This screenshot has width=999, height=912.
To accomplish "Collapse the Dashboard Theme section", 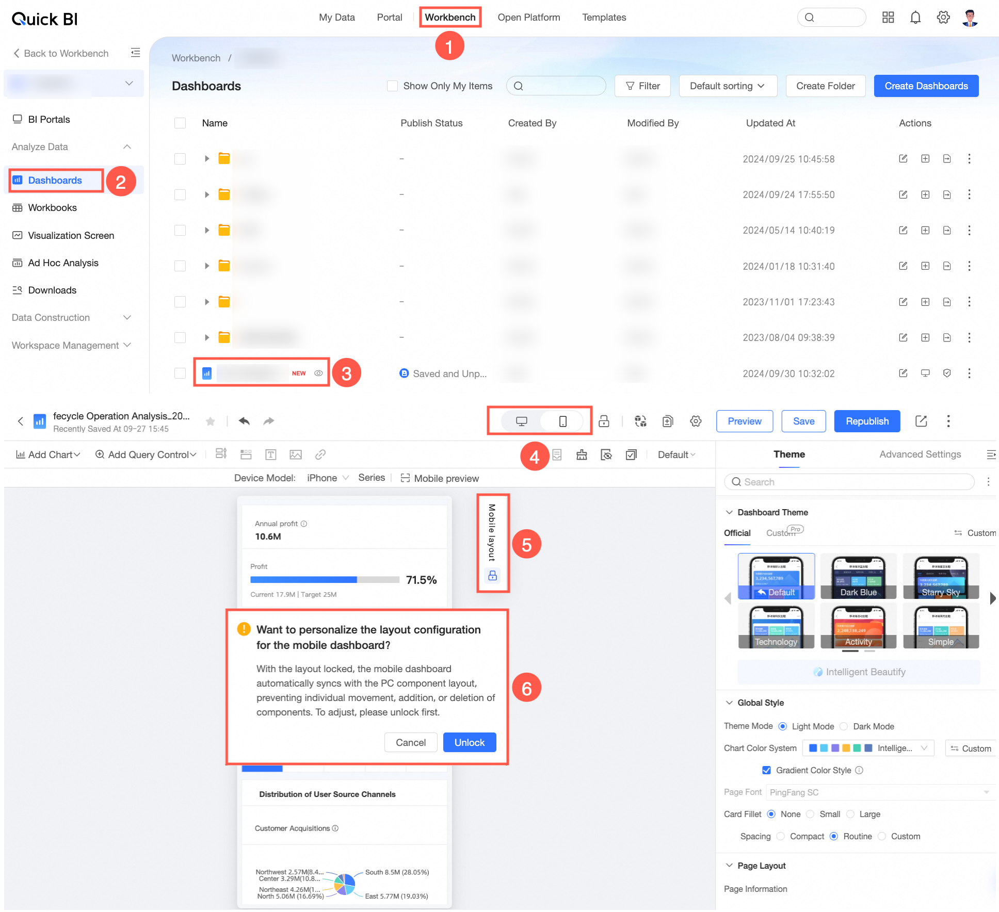I will 729,512.
